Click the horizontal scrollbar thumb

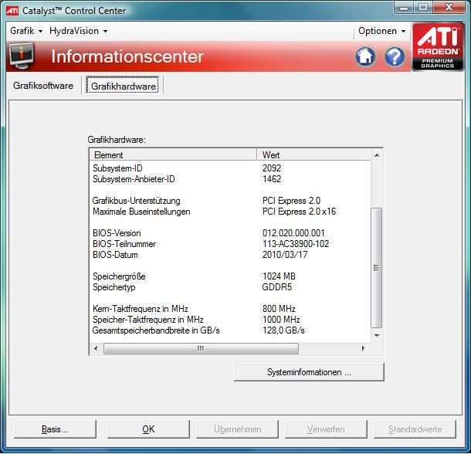201,348
